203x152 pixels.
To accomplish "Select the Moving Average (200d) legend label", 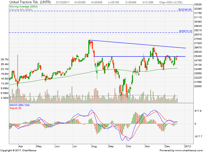I will click(23, 6).
